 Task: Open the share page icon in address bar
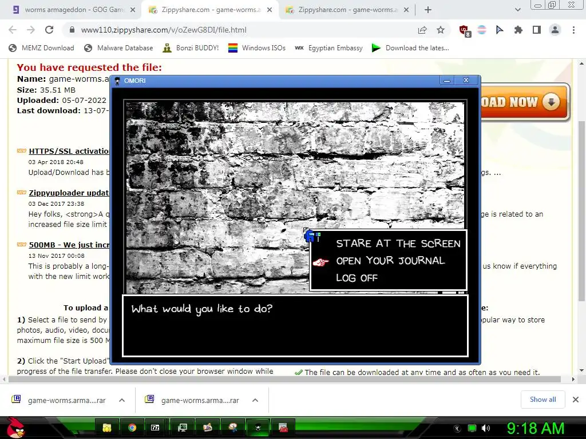click(x=422, y=30)
